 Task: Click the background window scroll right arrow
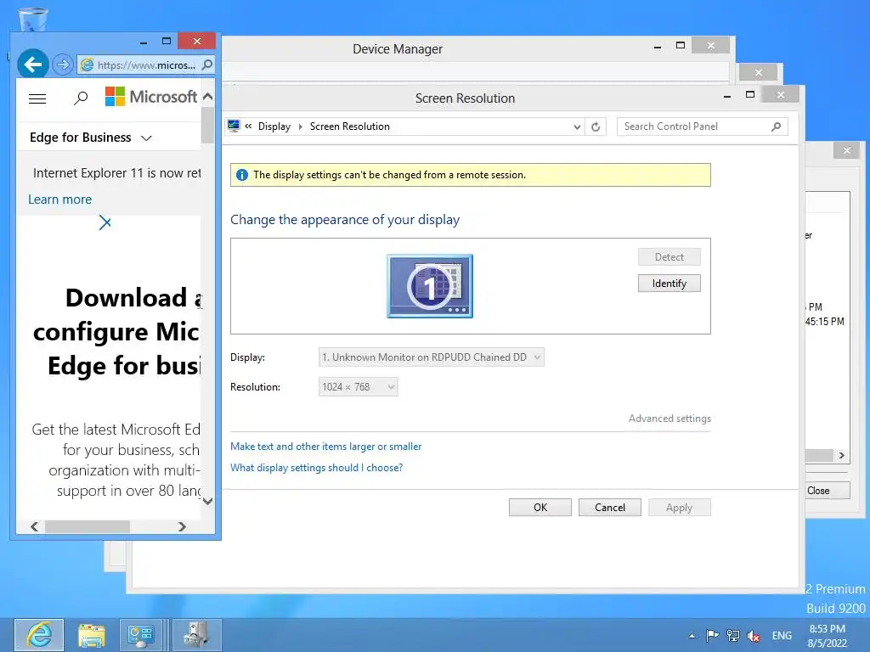click(x=842, y=455)
